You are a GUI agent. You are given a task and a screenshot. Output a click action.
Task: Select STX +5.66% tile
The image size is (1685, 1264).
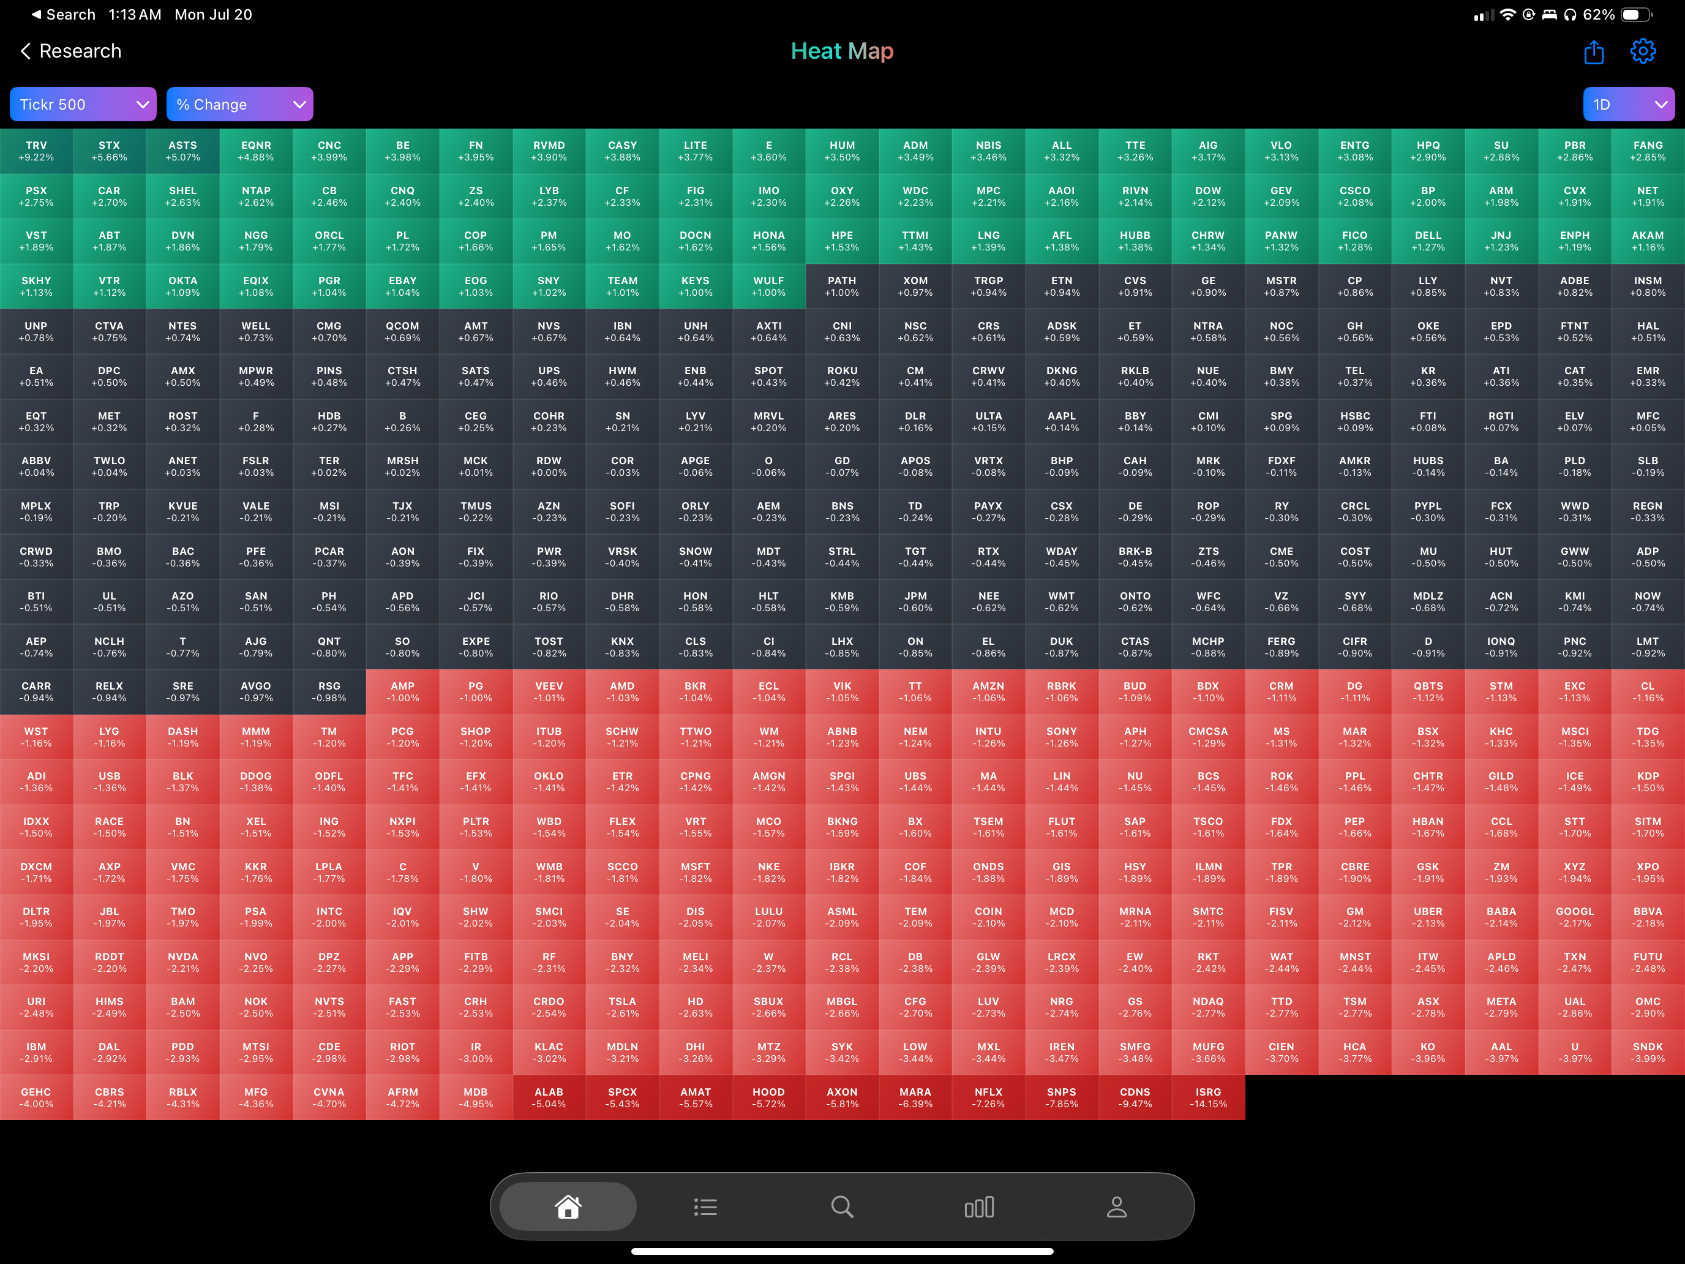tap(110, 152)
